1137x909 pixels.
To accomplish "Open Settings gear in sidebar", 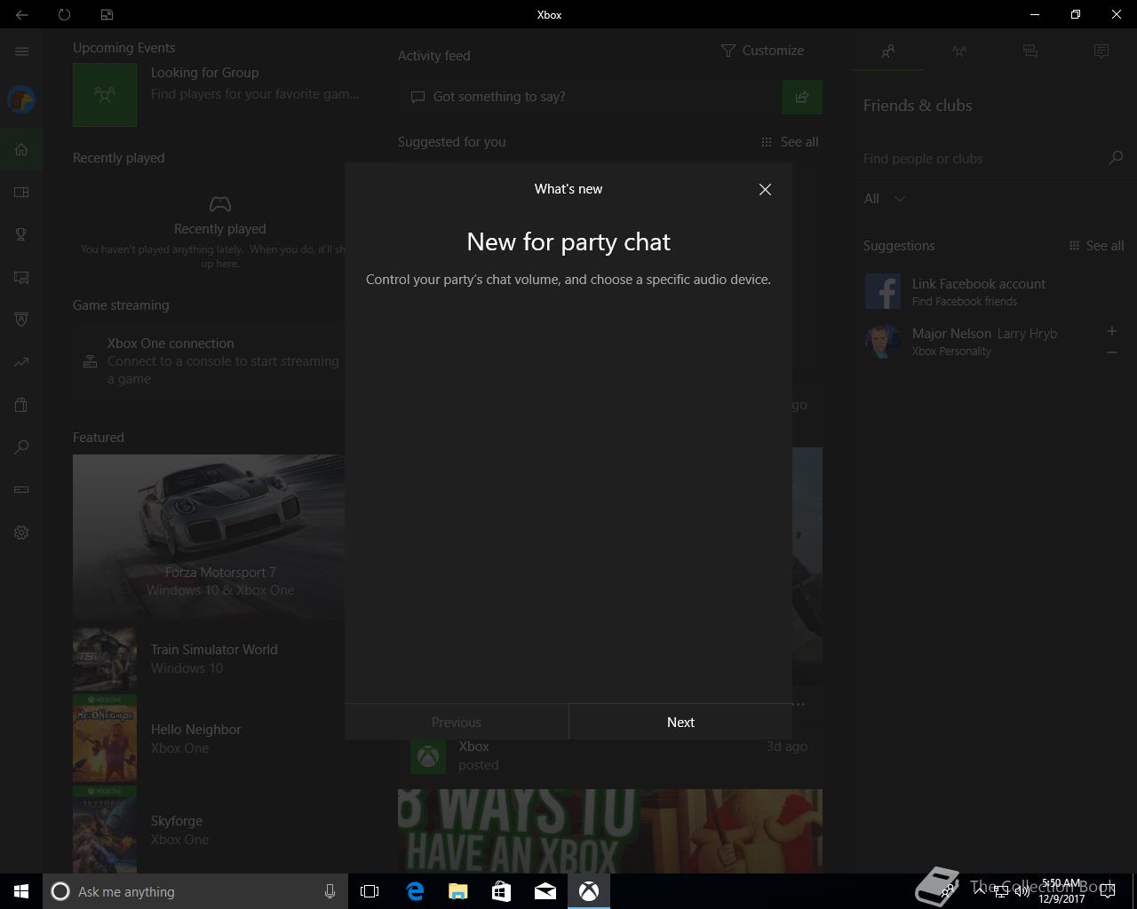I will pos(21,533).
